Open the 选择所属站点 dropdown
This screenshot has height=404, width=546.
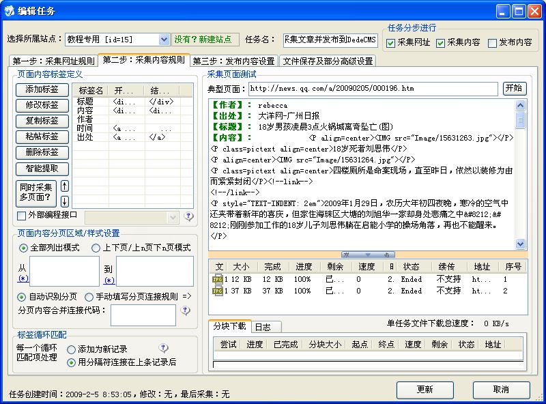(x=164, y=40)
